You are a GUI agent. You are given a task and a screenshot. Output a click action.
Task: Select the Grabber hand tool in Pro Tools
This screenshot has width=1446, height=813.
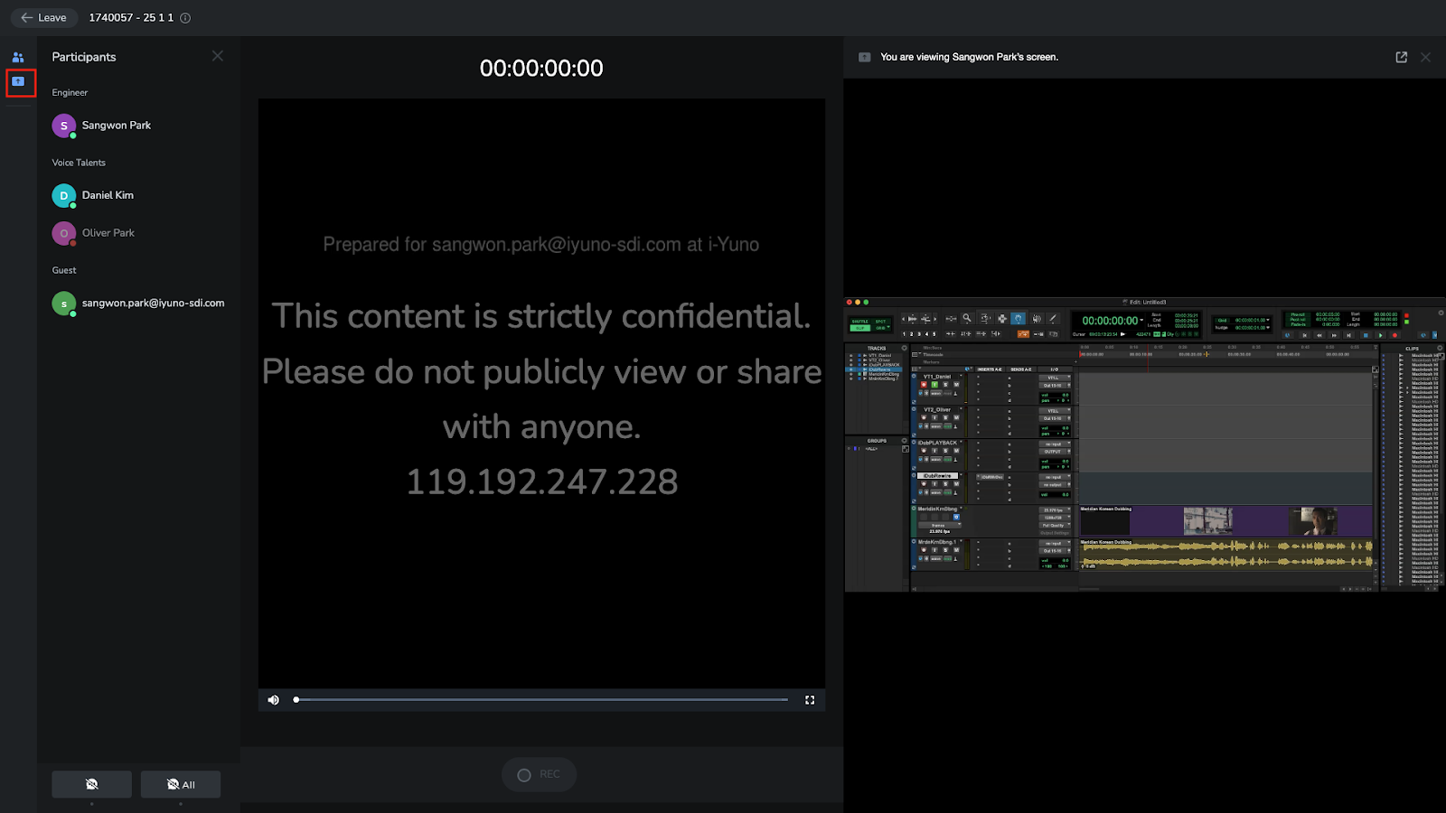(x=1019, y=318)
